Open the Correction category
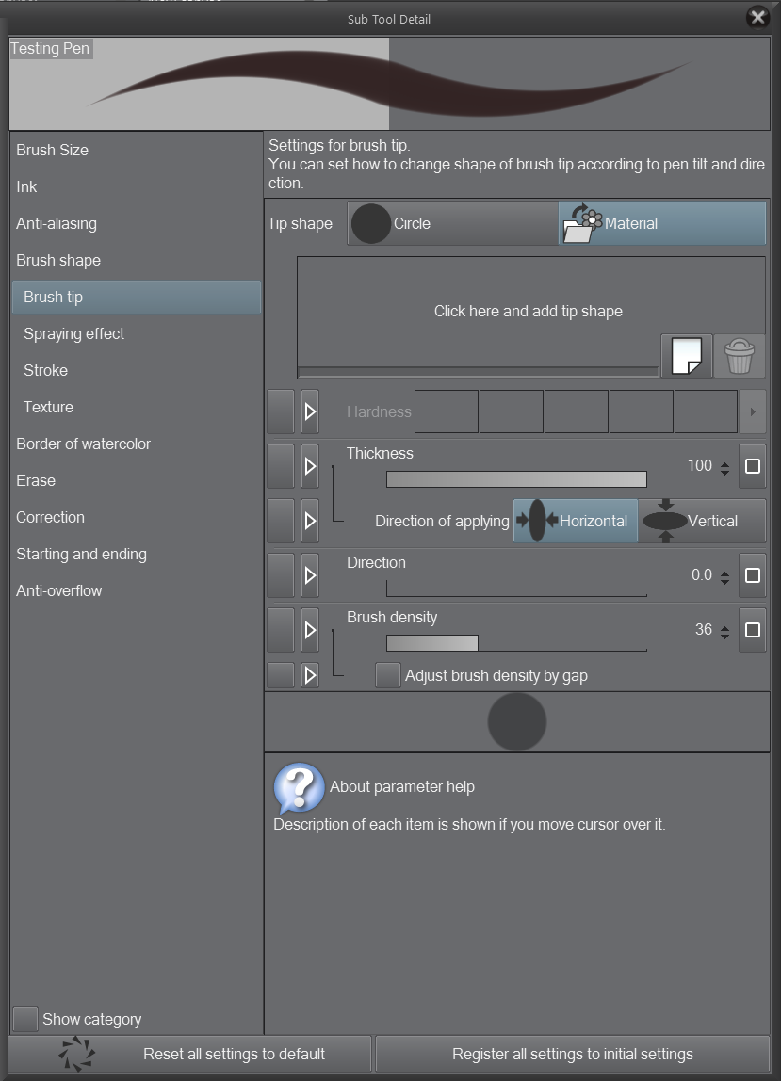The image size is (781, 1081). 137,517
